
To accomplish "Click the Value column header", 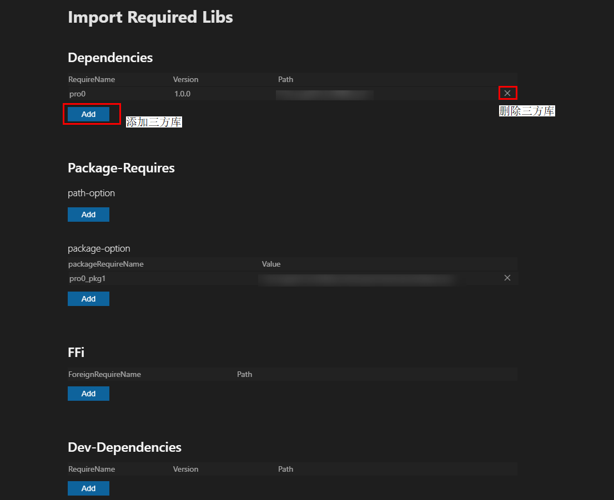I will click(271, 264).
